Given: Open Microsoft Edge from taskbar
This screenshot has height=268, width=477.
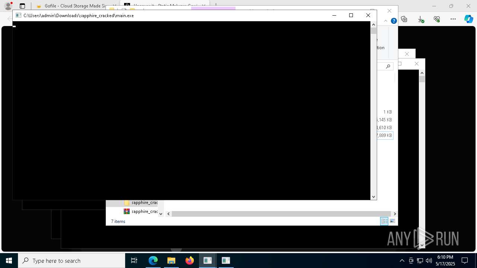Looking at the screenshot, I should (x=153, y=261).
